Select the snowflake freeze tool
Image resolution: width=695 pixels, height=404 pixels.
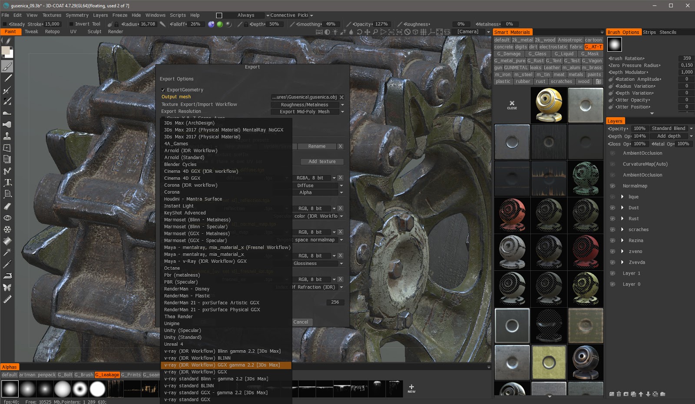click(7, 229)
